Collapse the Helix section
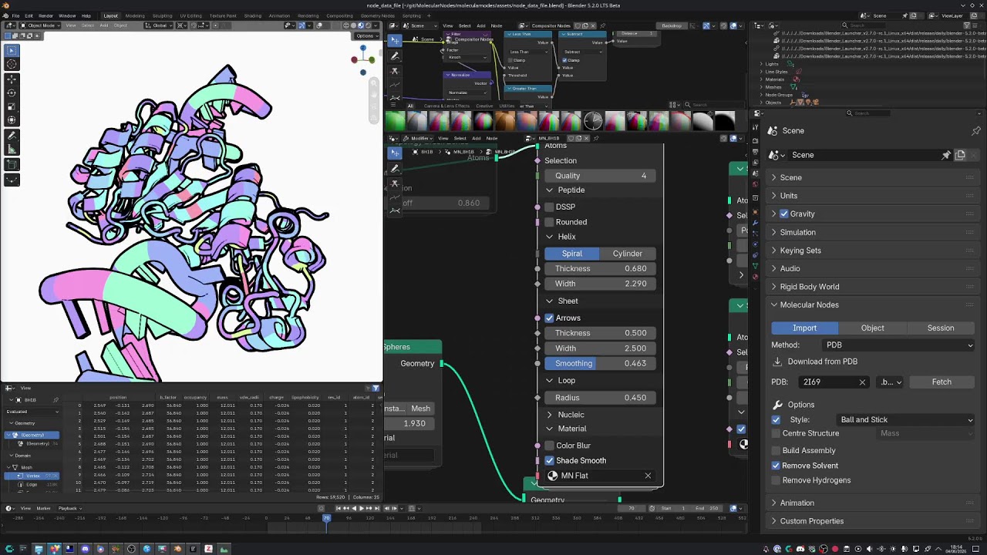The image size is (987, 555). (x=550, y=237)
